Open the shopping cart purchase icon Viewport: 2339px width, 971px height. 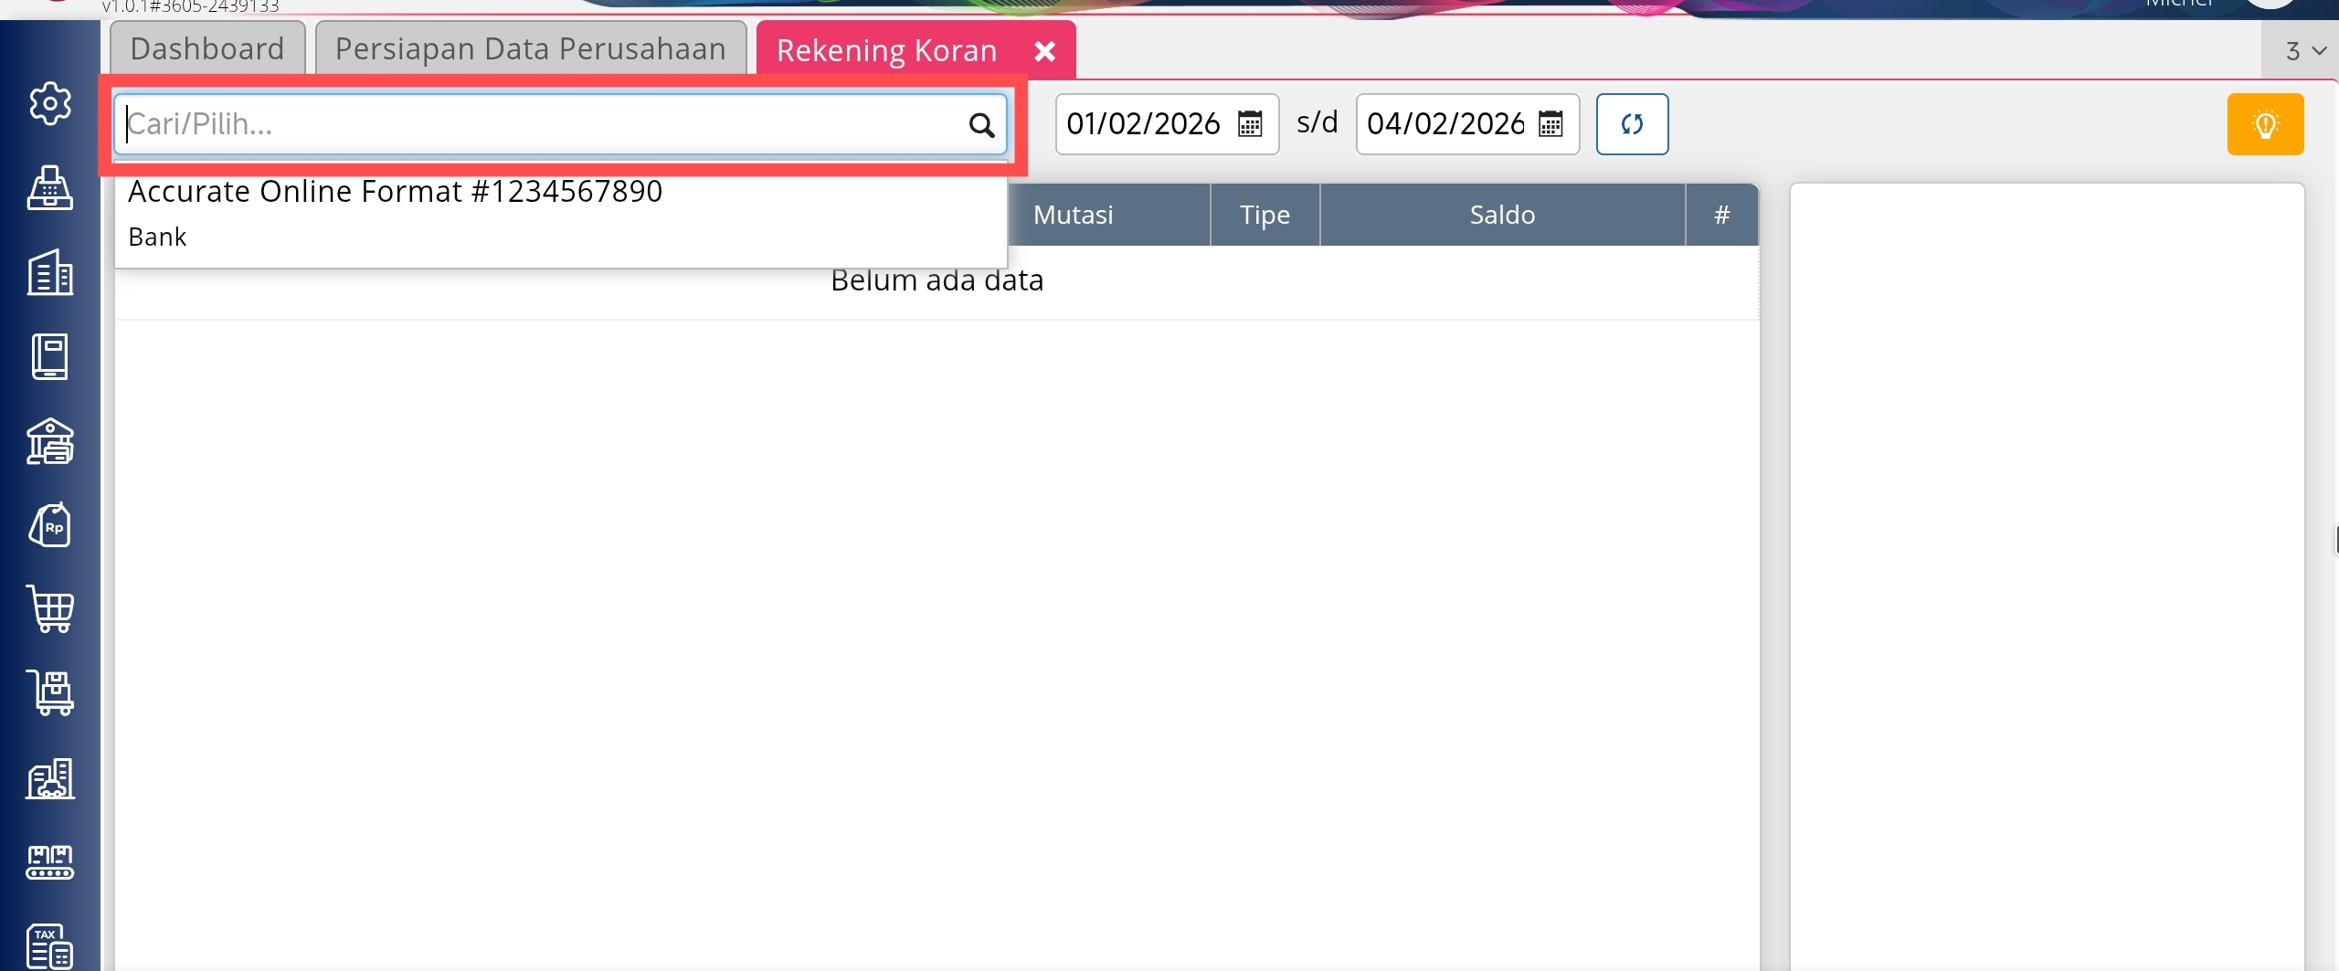tap(49, 608)
